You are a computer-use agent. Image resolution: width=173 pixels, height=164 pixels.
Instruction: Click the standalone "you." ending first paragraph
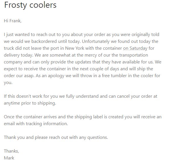coord(8,83)
